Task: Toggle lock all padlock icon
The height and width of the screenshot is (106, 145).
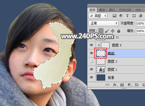Action: point(119,31)
